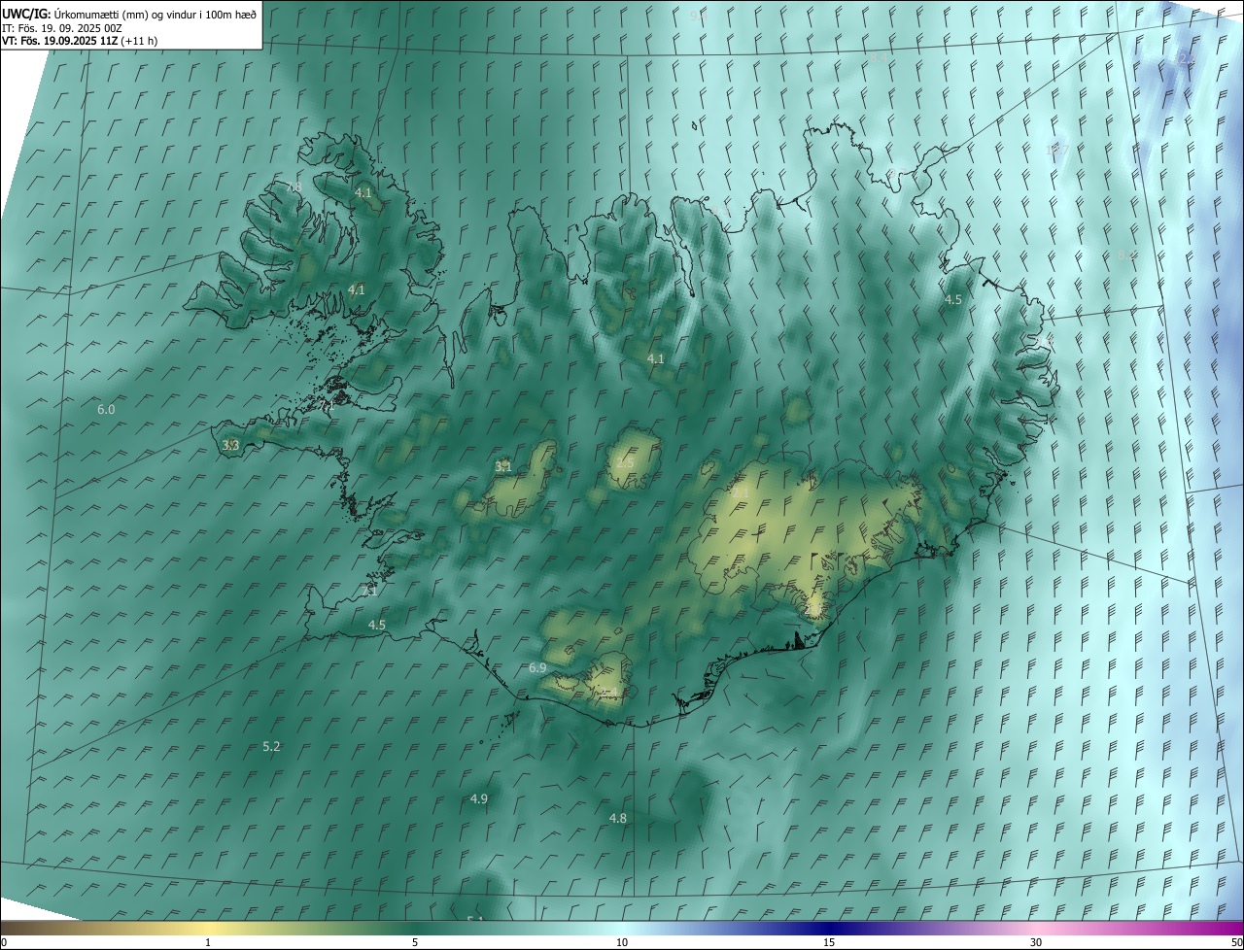1244x950 pixels.
Task: Click the 30 label on the color scale
Action: pyautogui.click(x=1036, y=943)
